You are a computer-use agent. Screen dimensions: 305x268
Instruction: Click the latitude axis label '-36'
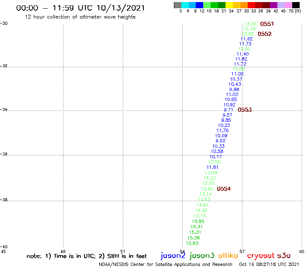4,154
